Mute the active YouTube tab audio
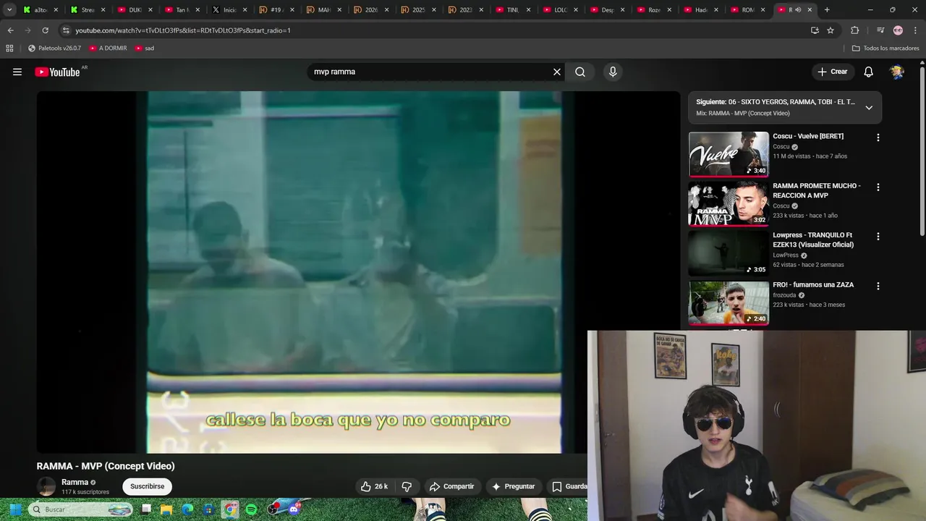The height and width of the screenshot is (521, 926). click(798, 9)
